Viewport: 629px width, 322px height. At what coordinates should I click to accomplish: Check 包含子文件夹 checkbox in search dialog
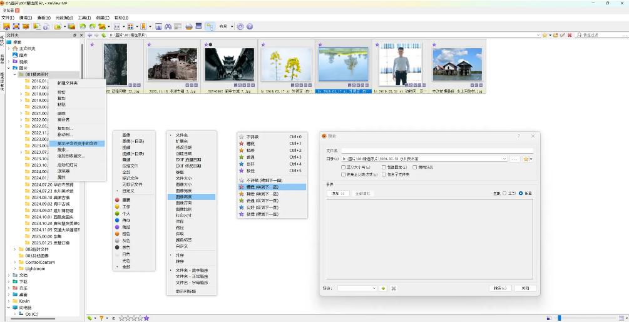[384, 174]
